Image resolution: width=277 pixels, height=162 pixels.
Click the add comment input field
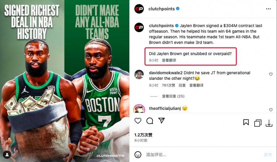(x=203, y=155)
